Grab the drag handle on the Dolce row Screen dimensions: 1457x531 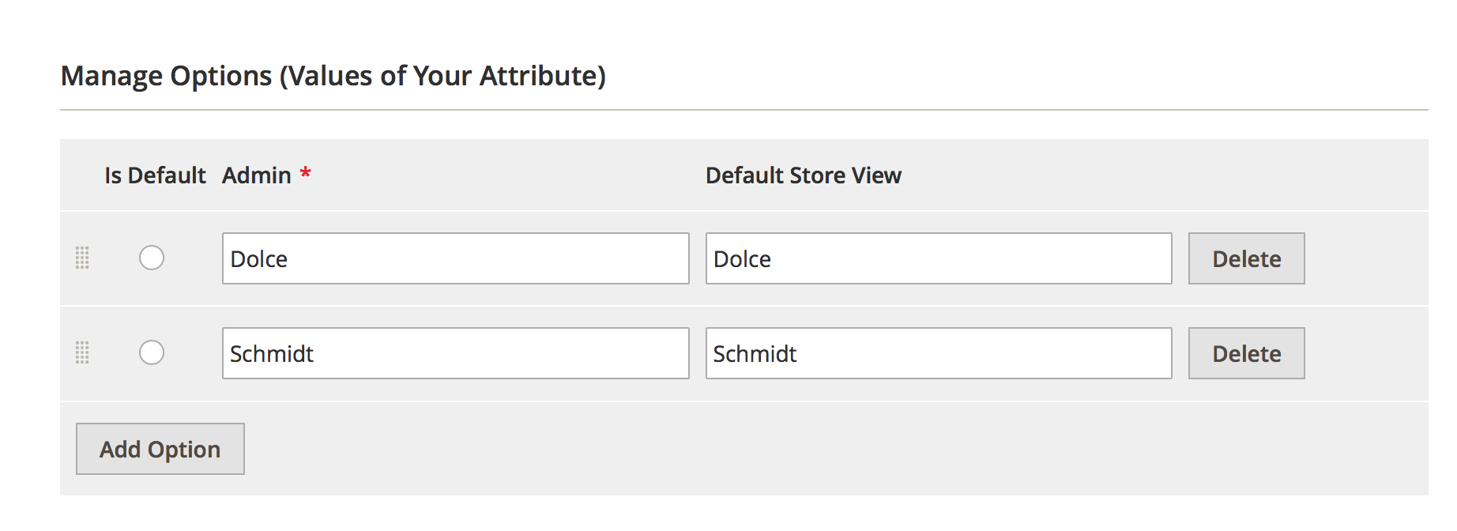tap(82, 258)
